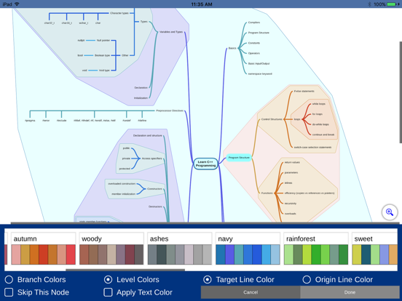Select the overloaded constructors node
Image resolution: width=402 pixels, height=301 pixels.
tap(122, 184)
